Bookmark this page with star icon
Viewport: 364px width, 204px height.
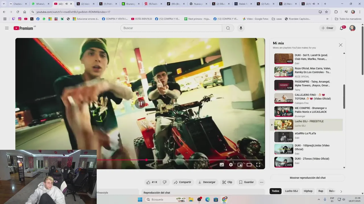point(326,12)
